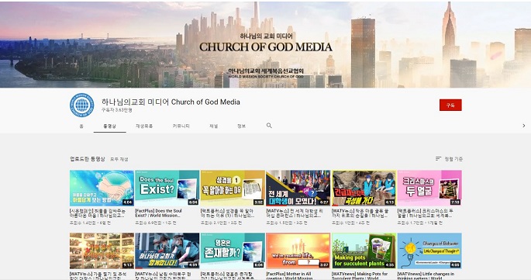Click the right chevron on the tab bar

[x=523, y=126]
